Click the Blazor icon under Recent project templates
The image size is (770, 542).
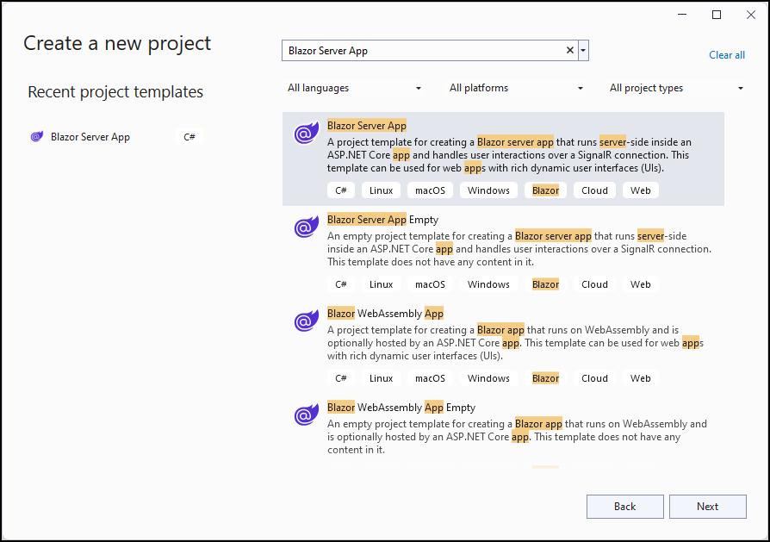pyautogui.click(x=36, y=136)
